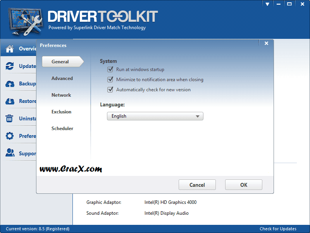Click the Uninstall trash can icon
Viewport: 310px width, 233px height.
pyautogui.click(x=9, y=118)
